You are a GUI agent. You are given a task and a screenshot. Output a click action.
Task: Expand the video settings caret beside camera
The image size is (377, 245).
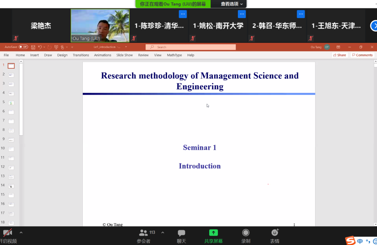(21, 233)
